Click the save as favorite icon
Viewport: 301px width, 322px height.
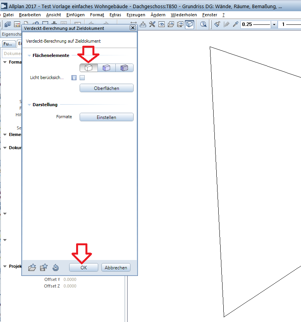click(43, 267)
